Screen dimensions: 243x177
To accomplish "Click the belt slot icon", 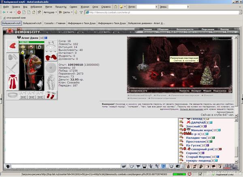I will (13, 95).
